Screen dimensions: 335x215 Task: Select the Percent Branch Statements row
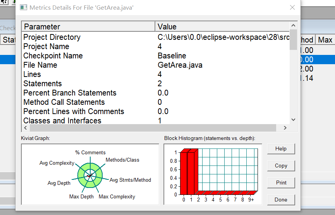click(x=156, y=93)
